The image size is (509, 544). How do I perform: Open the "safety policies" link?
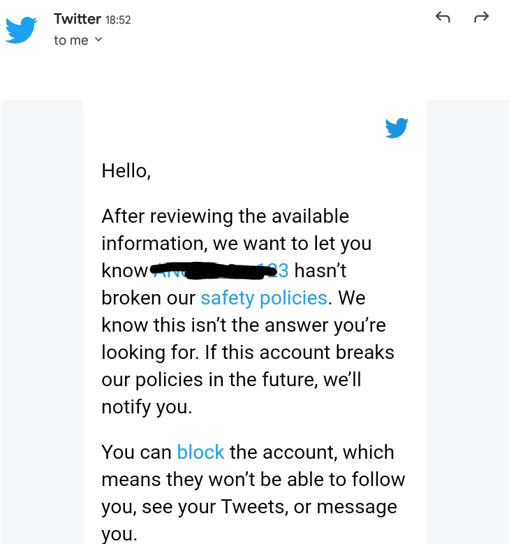click(x=264, y=298)
